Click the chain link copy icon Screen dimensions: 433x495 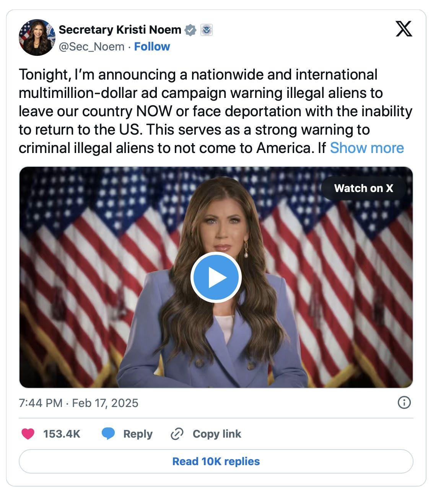(x=177, y=434)
